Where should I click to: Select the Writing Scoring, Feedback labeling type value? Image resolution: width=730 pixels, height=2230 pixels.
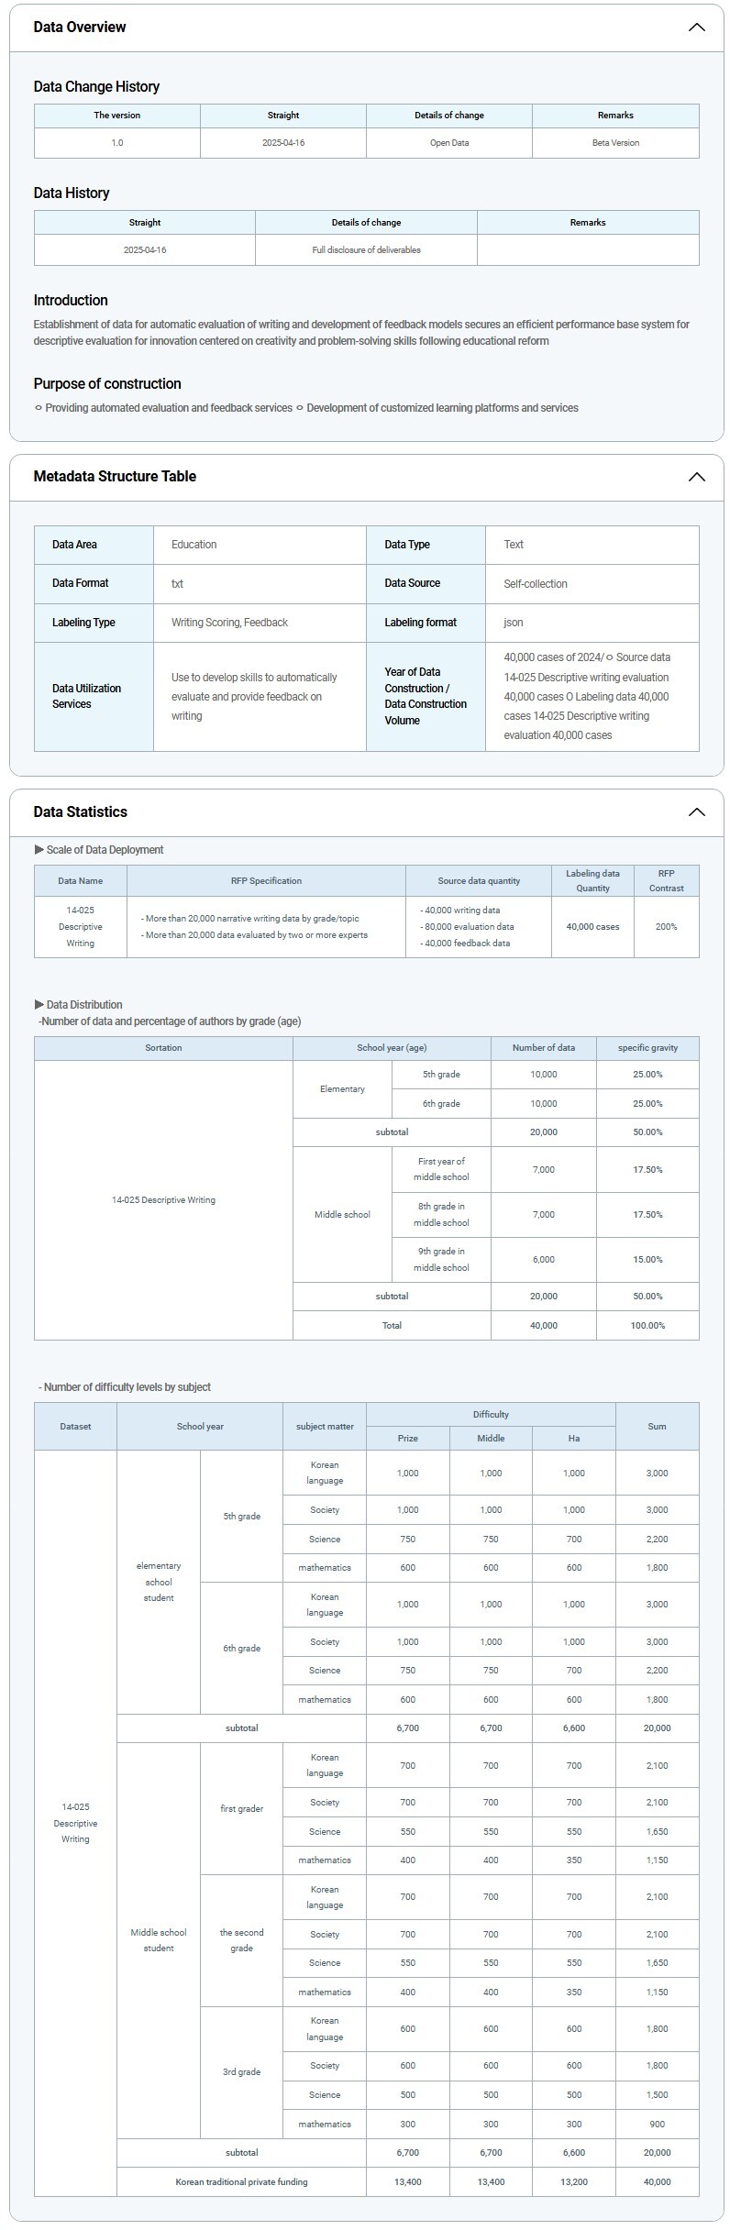coord(229,623)
